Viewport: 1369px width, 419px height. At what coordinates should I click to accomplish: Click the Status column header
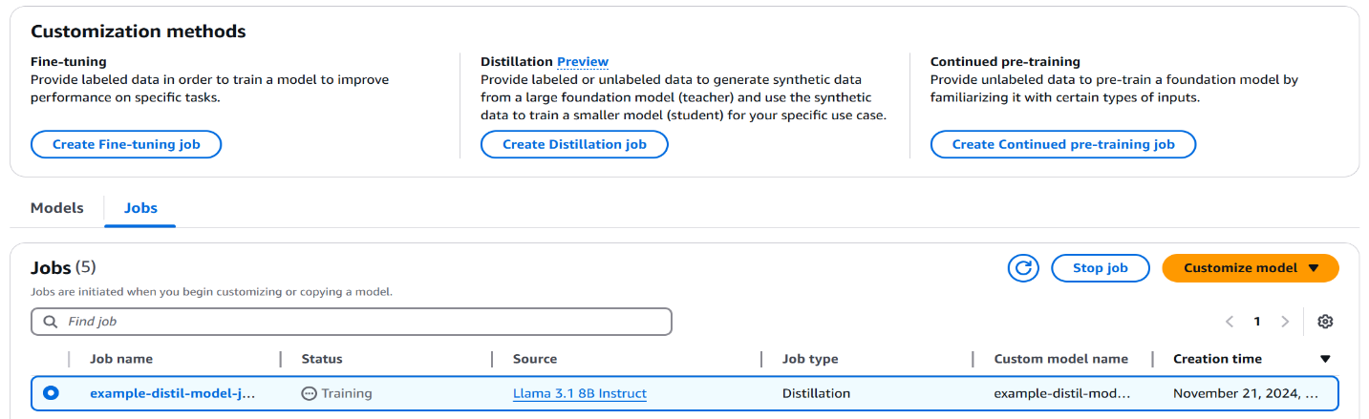pyautogui.click(x=322, y=359)
